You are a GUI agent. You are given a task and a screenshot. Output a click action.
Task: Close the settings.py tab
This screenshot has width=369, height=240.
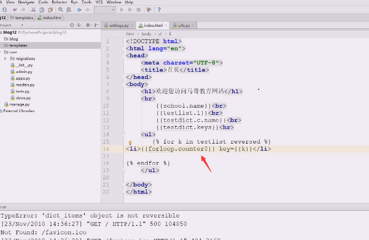point(132,25)
